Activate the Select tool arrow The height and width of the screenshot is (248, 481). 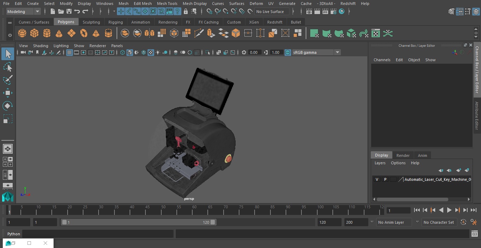click(8, 54)
